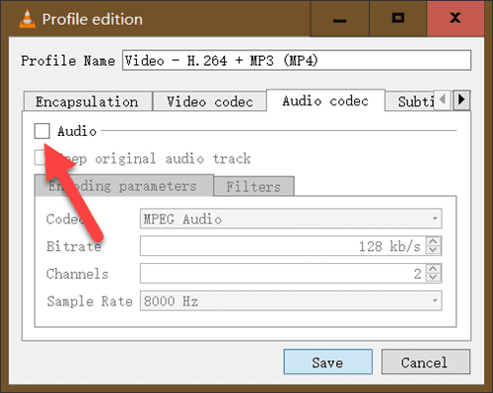
Task: Click the Profile Name text field
Action: point(297,60)
